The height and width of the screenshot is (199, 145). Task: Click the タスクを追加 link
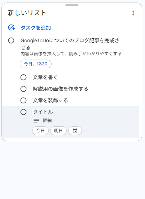tap(36, 28)
